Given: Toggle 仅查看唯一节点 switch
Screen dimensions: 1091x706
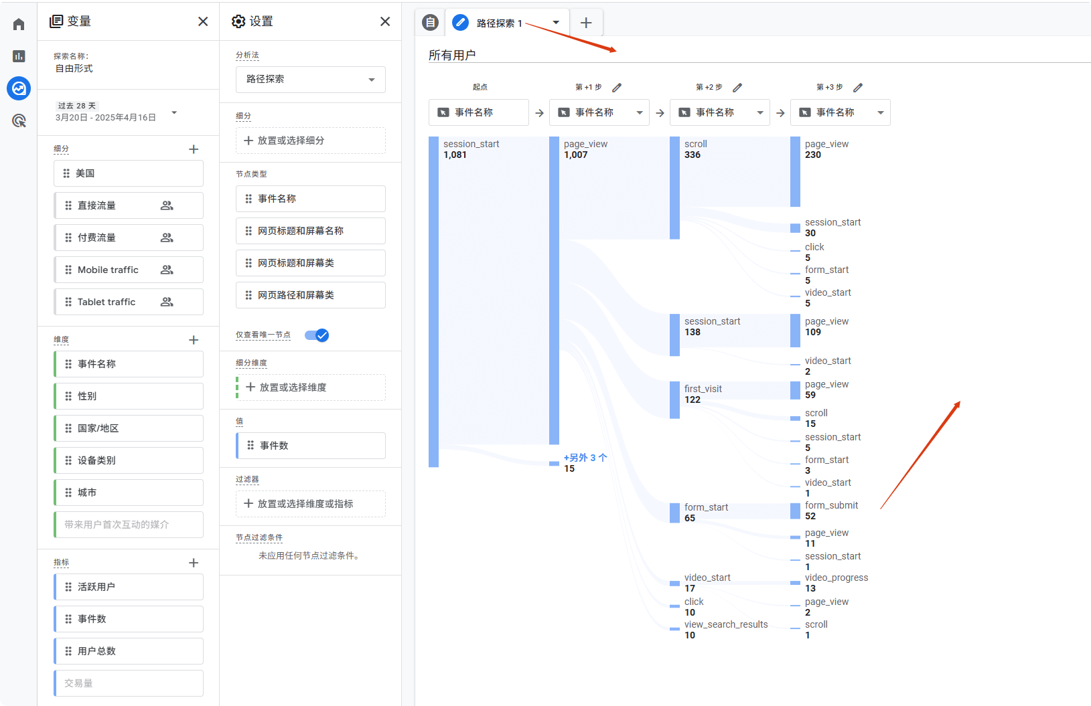Looking at the screenshot, I should tap(317, 335).
